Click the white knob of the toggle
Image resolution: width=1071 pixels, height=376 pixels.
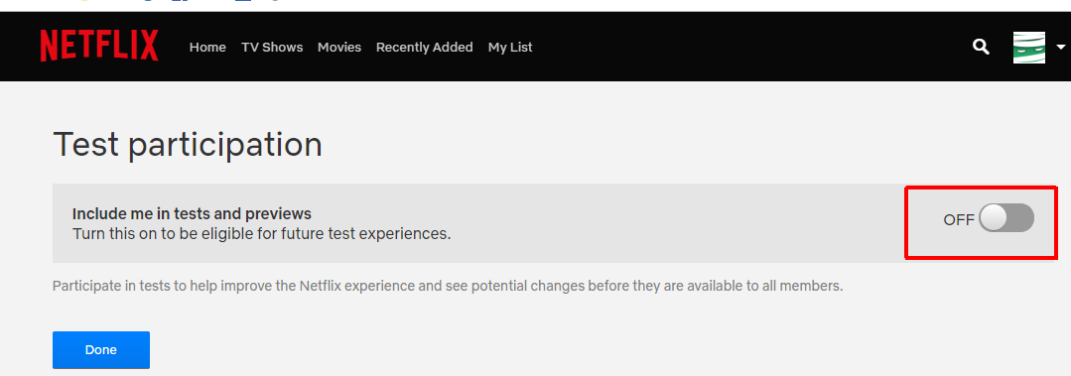994,218
